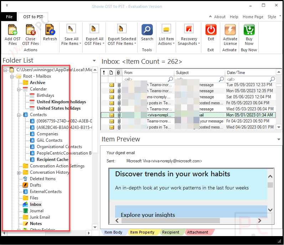Collapse the Calendar tree node
This screenshot has height=245, width=284.
(x=19, y=89)
